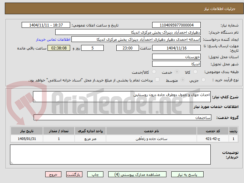Click resize handle of شرح کلی نیاز box
This screenshot has height=183, width=244.
[x=35, y=101]
